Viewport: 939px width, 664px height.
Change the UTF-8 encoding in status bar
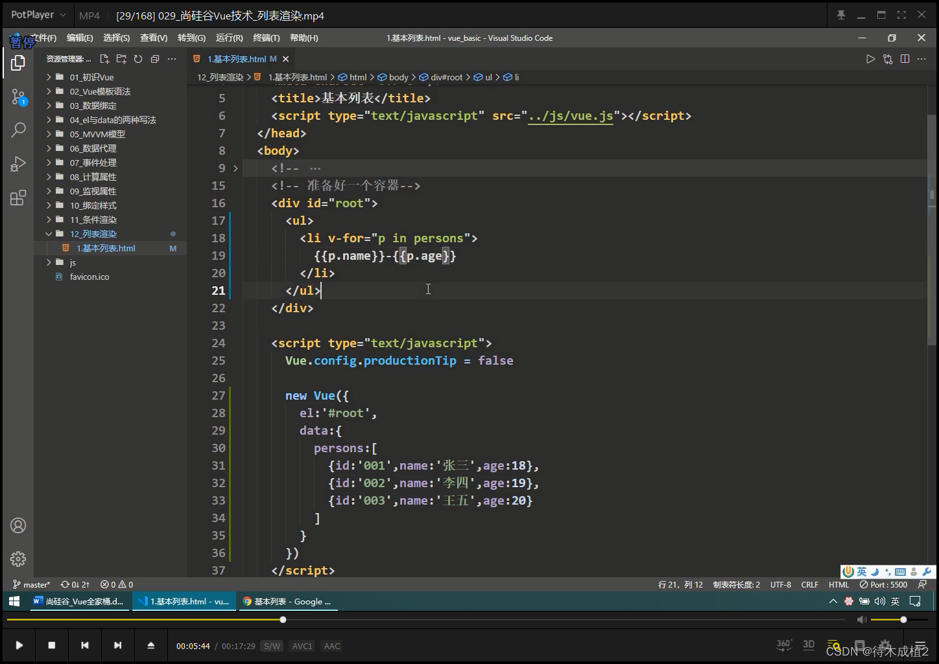(x=781, y=584)
